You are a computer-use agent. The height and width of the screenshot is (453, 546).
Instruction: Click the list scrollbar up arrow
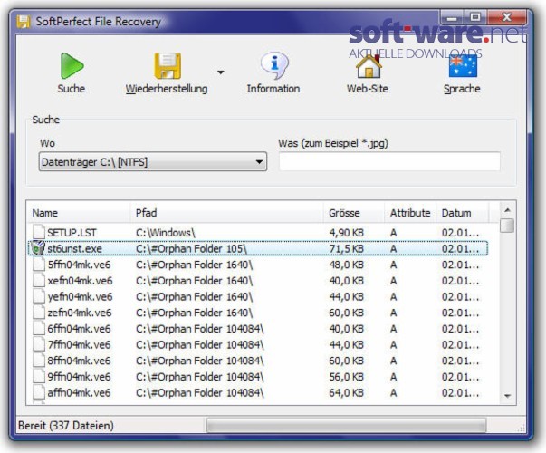click(507, 210)
